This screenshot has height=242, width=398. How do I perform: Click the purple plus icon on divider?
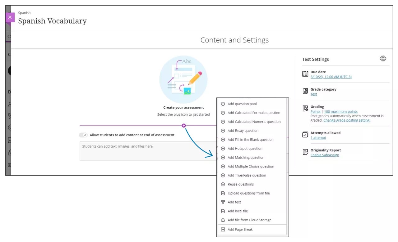pos(184,125)
